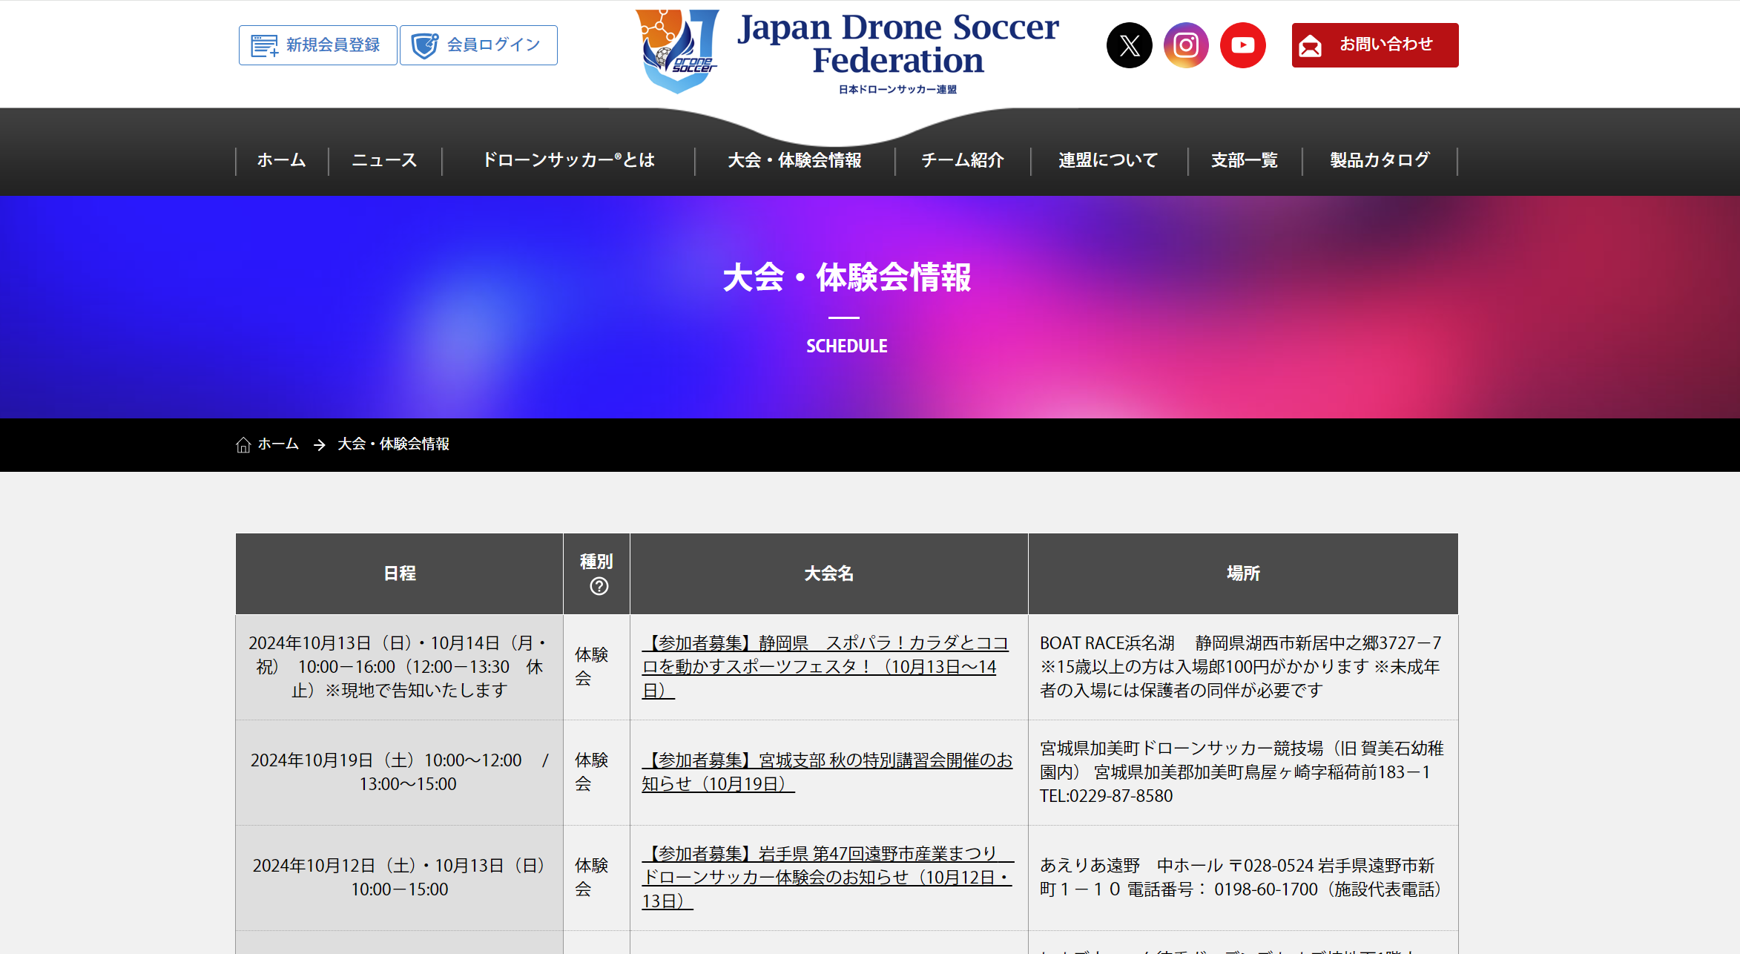Click the help icon under 種別 header
Image resolution: width=1740 pixels, height=954 pixels.
coord(599,586)
